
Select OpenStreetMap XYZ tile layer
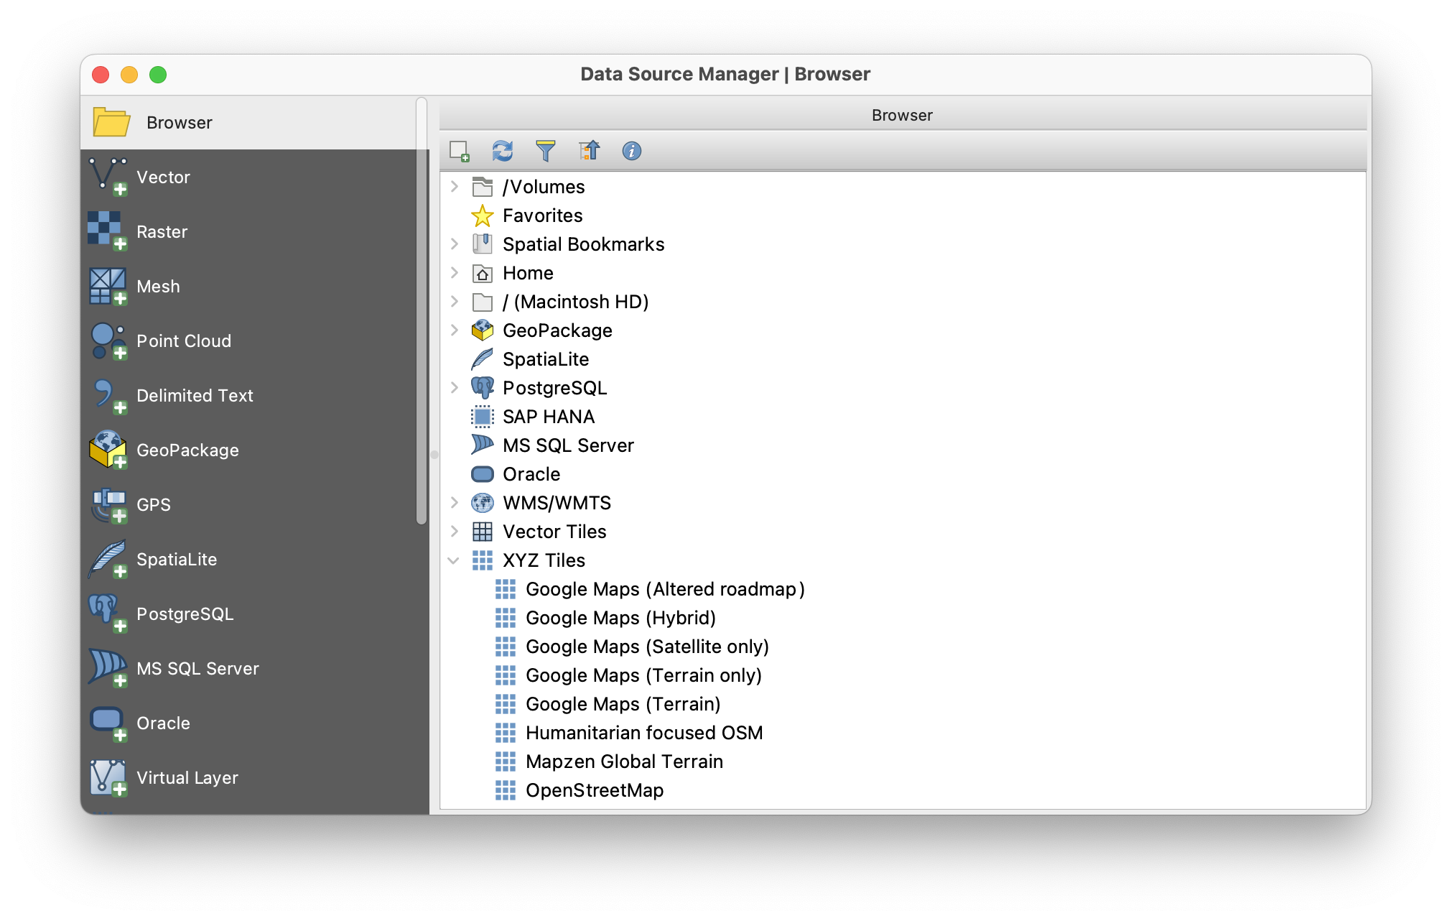[594, 790]
